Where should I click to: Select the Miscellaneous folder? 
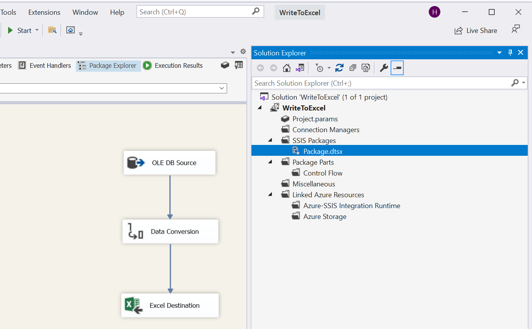coord(314,184)
